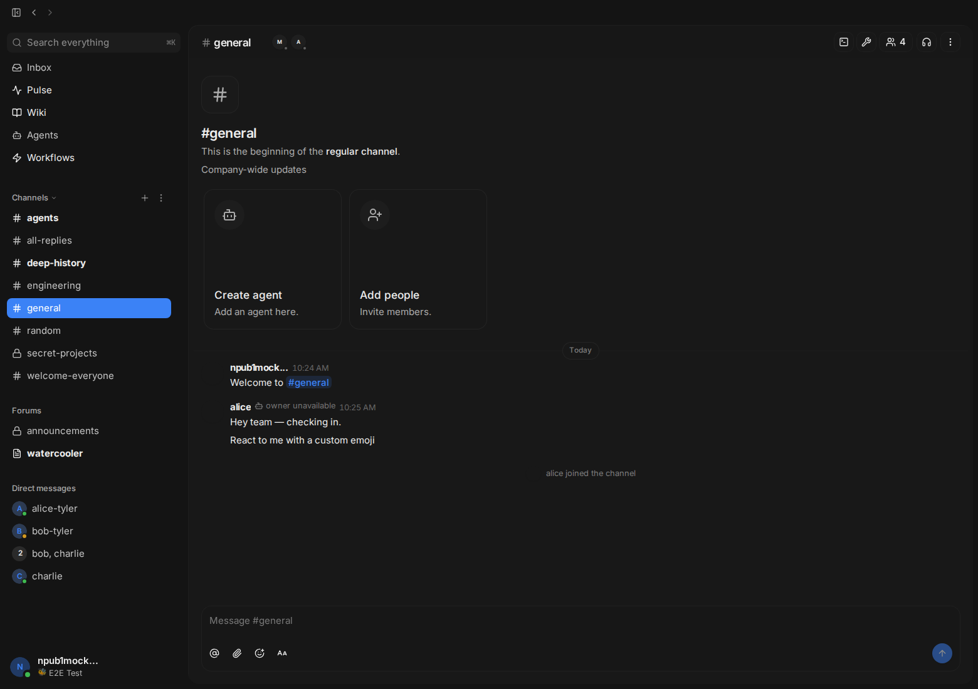Click 'Hey team — checking in.' message
Screen dimensions: 978x689
(285, 422)
